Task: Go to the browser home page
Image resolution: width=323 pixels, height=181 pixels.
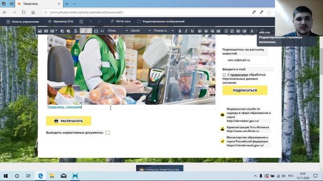Action: point(33,12)
